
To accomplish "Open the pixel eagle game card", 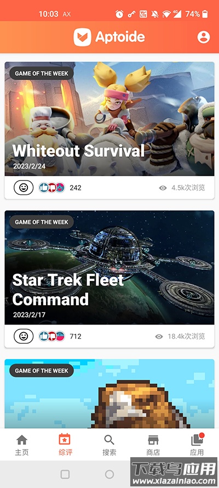I will [109, 394].
